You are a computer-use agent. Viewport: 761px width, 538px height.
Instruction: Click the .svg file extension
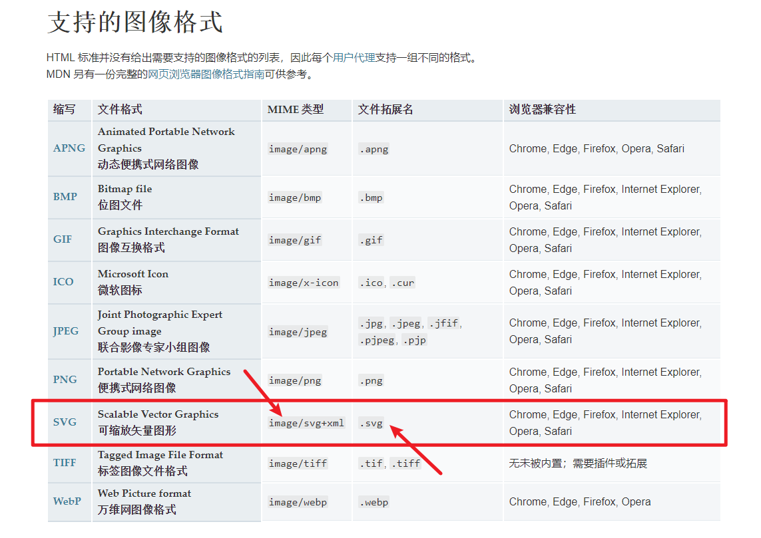371,423
